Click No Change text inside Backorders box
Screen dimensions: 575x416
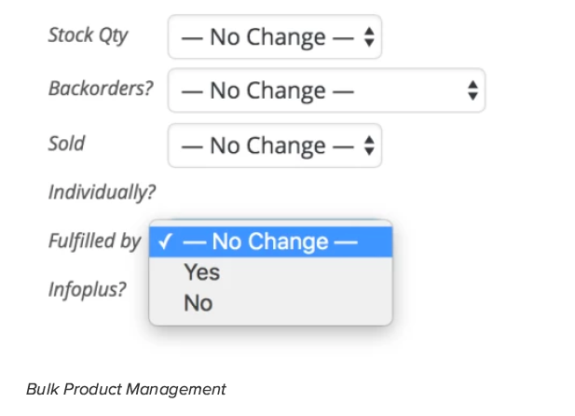[267, 90]
